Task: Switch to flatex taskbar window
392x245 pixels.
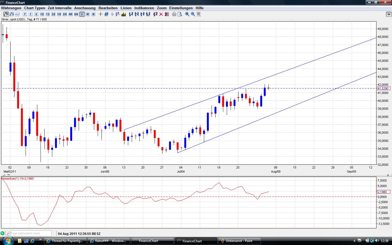Action: 109,241
